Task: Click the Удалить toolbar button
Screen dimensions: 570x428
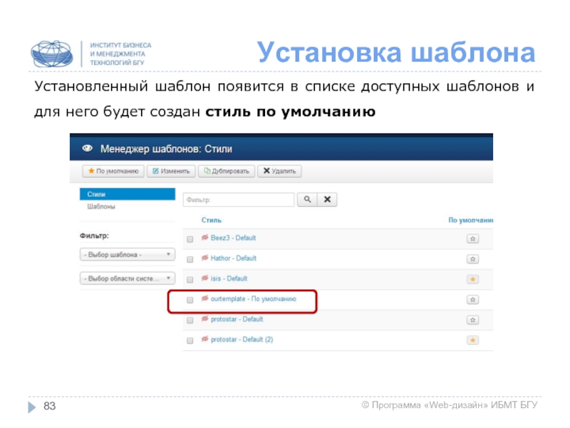Action: [x=279, y=171]
